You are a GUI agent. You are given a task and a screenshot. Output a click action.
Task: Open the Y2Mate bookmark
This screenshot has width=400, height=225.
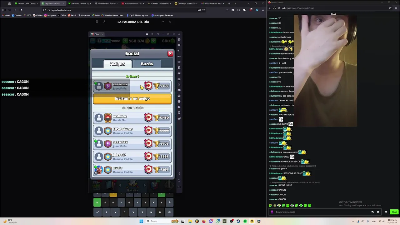coord(38,15)
